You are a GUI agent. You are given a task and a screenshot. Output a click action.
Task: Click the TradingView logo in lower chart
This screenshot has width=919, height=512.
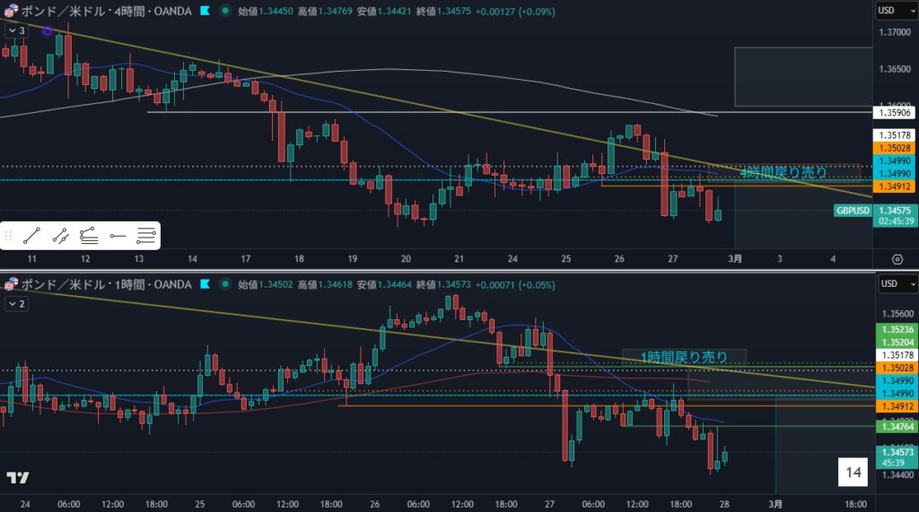(x=18, y=478)
